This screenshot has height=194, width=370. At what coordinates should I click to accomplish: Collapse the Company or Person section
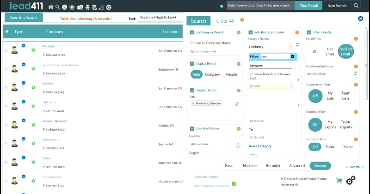pyautogui.click(x=192, y=32)
